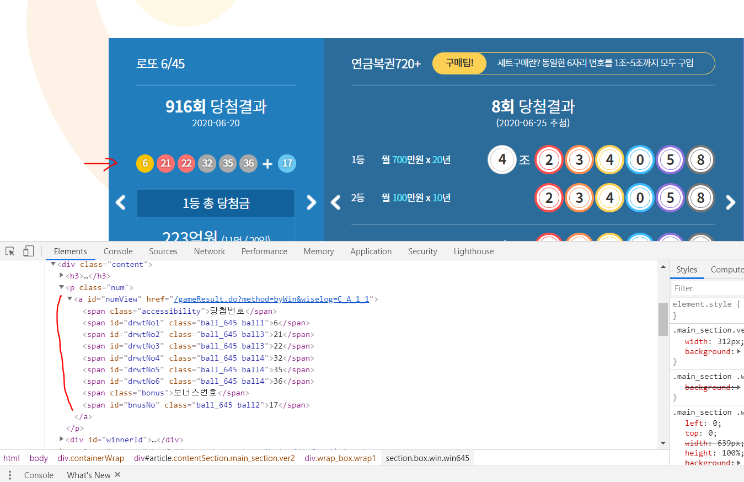Click the gray lotto ball 36

[249, 163]
